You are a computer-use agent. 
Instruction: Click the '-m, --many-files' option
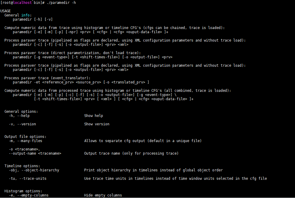(x=25, y=141)
